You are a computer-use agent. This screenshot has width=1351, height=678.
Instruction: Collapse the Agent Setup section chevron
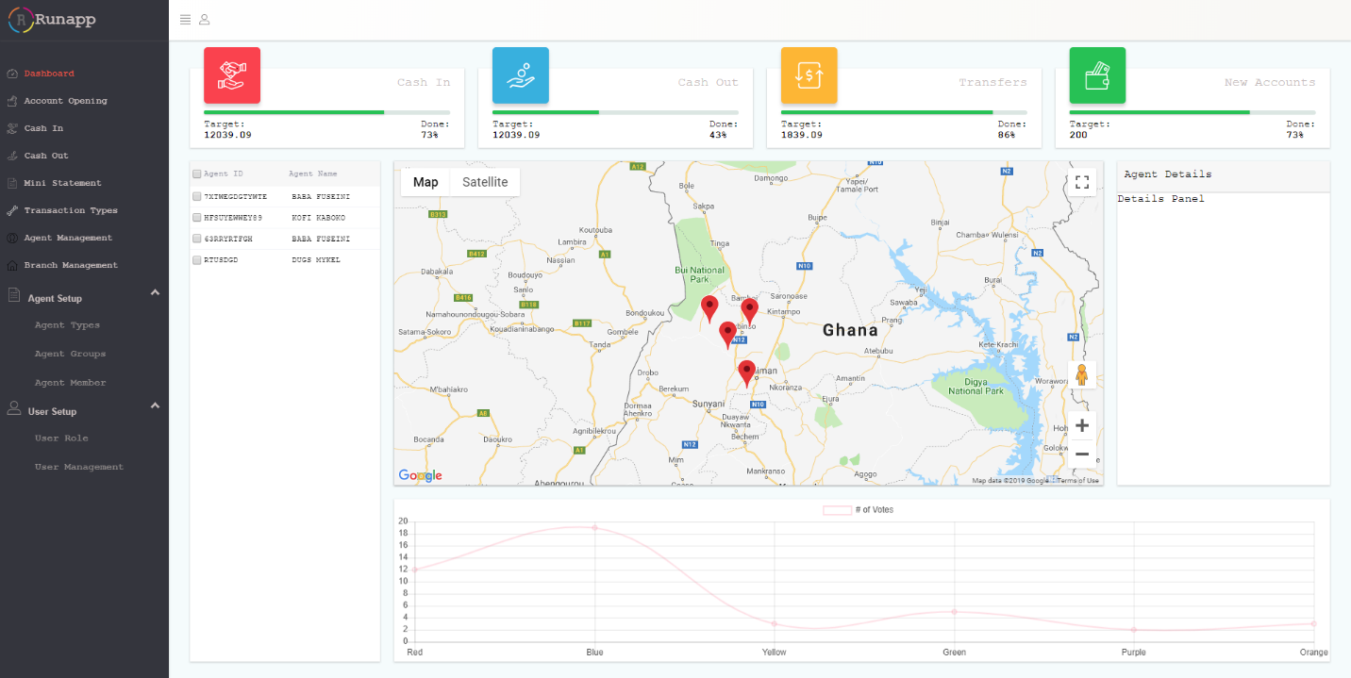155,293
